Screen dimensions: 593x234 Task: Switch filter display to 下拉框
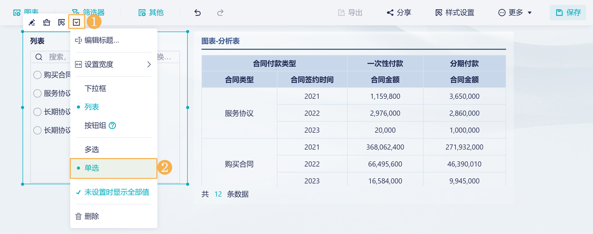coord(114,89)
